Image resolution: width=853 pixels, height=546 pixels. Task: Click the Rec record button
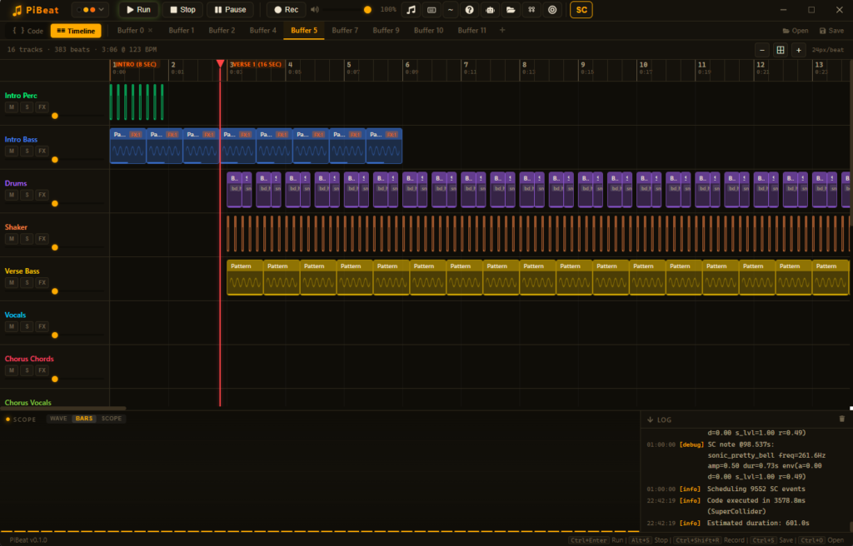(286, 10)
